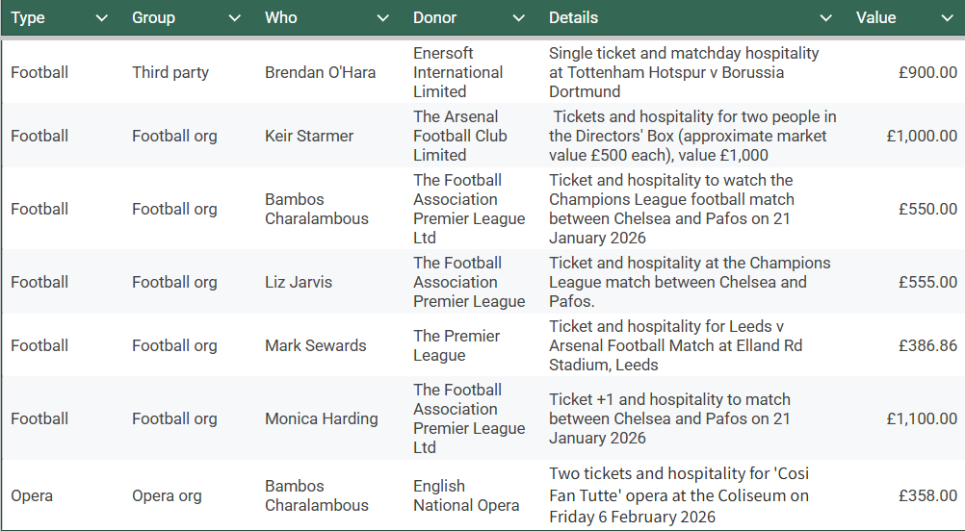The image size is (965, 531).
Task: Click the Enersoft International Limited donor cell
Action: 457,73
